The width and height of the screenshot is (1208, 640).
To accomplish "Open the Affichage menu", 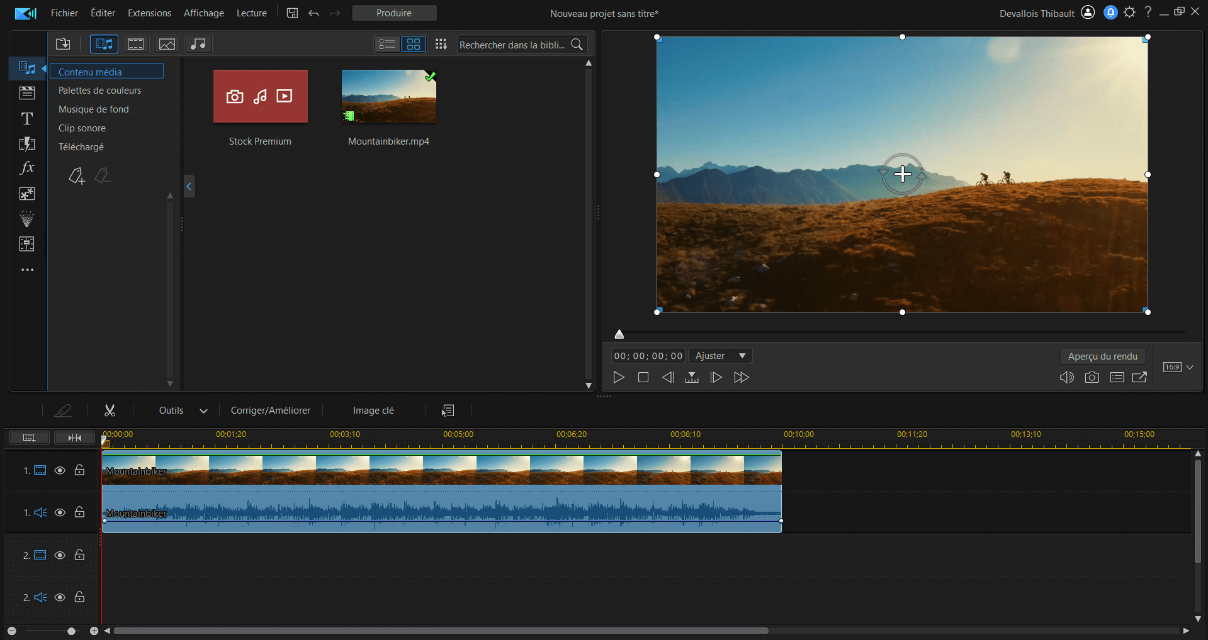I will (204, 13).
